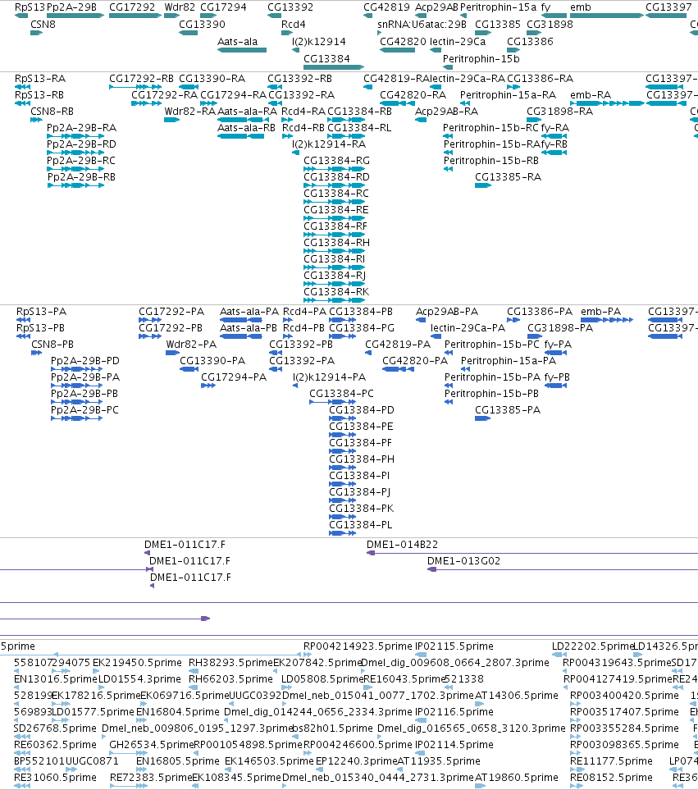Screen dimensions: 698x790
Task: Select the RpS13-PA protein label
Action: coord(41,312)
